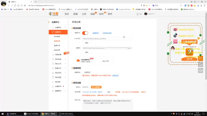The height and width of the screenshot is (116, 207).
Task: Click the microphone icon beside 主播相关
Action: [x=53, y=28]
